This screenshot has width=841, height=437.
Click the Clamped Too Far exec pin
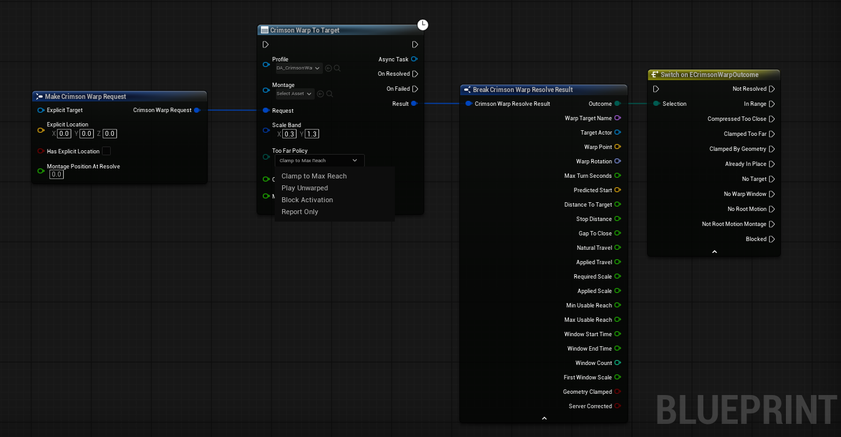[x=772, y=134]
